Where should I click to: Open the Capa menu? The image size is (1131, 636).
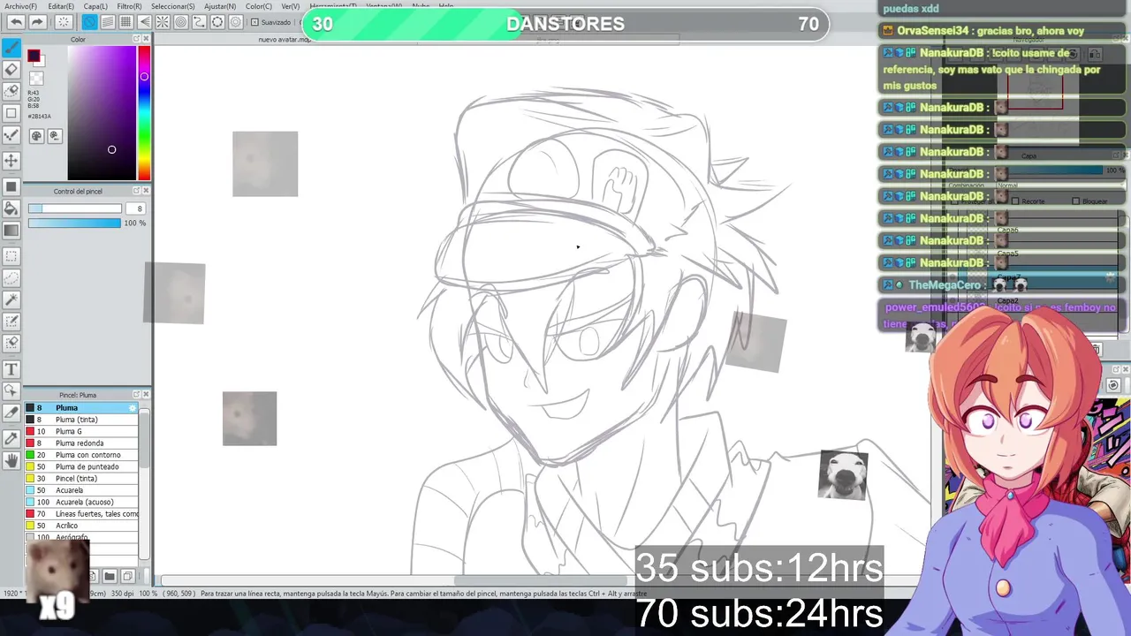click(x=95, y=6)
